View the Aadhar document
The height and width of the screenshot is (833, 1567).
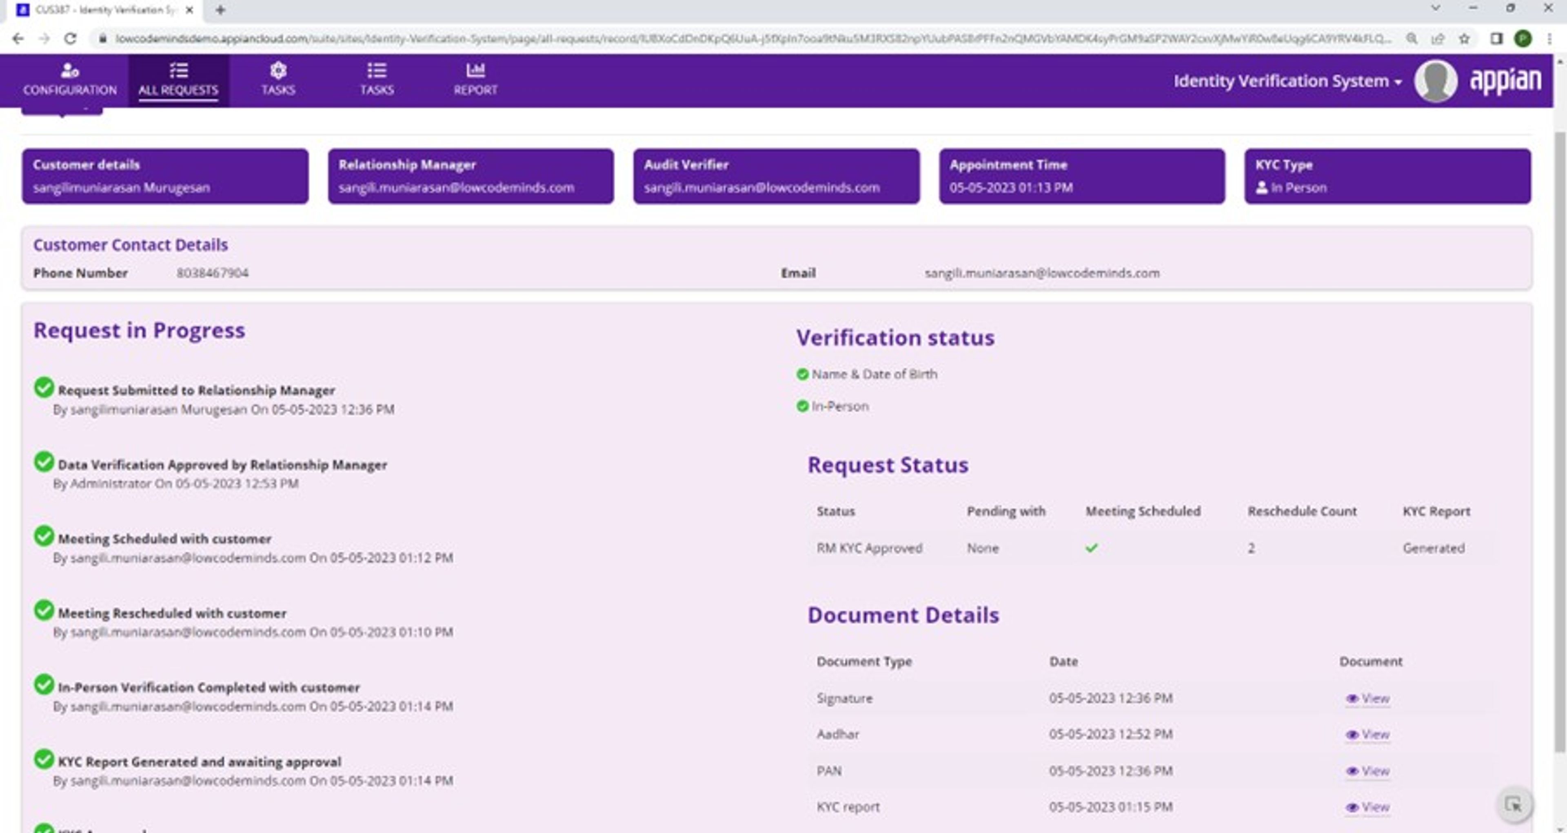[x=1367, y=734]
